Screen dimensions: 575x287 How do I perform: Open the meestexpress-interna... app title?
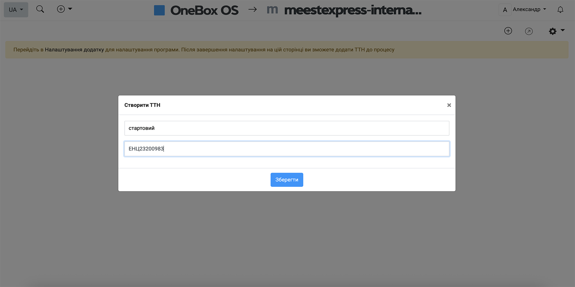[353, 10]
